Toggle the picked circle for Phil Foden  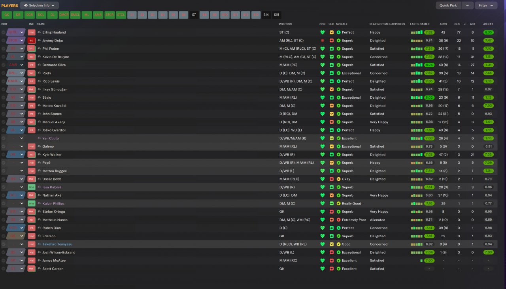pyautogui.click(x=4, y=49)
